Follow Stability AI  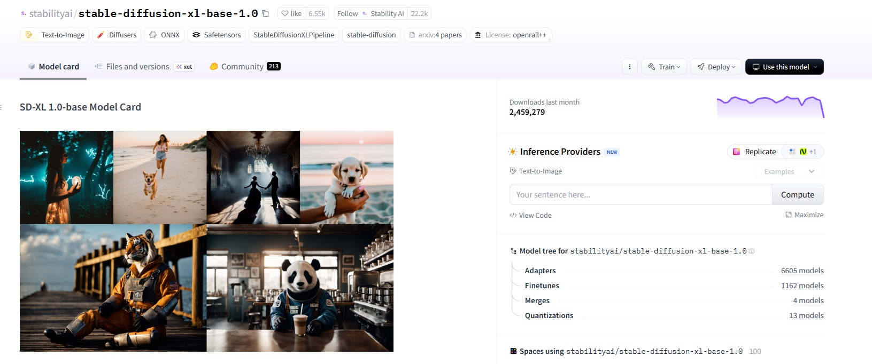click(x=371, y=13)
